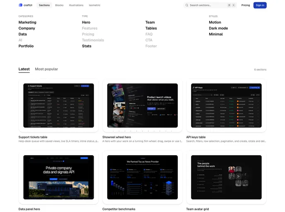The width and height of the screenshot is (285, 212).
Task: Switch to the Latest tab
Action: point(24,69)
